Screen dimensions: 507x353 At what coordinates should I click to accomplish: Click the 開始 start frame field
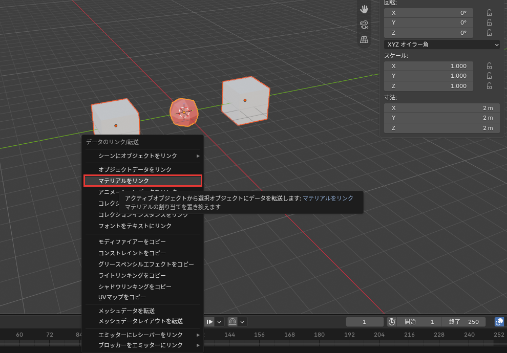pyautogui.click(x=419, y=322)
